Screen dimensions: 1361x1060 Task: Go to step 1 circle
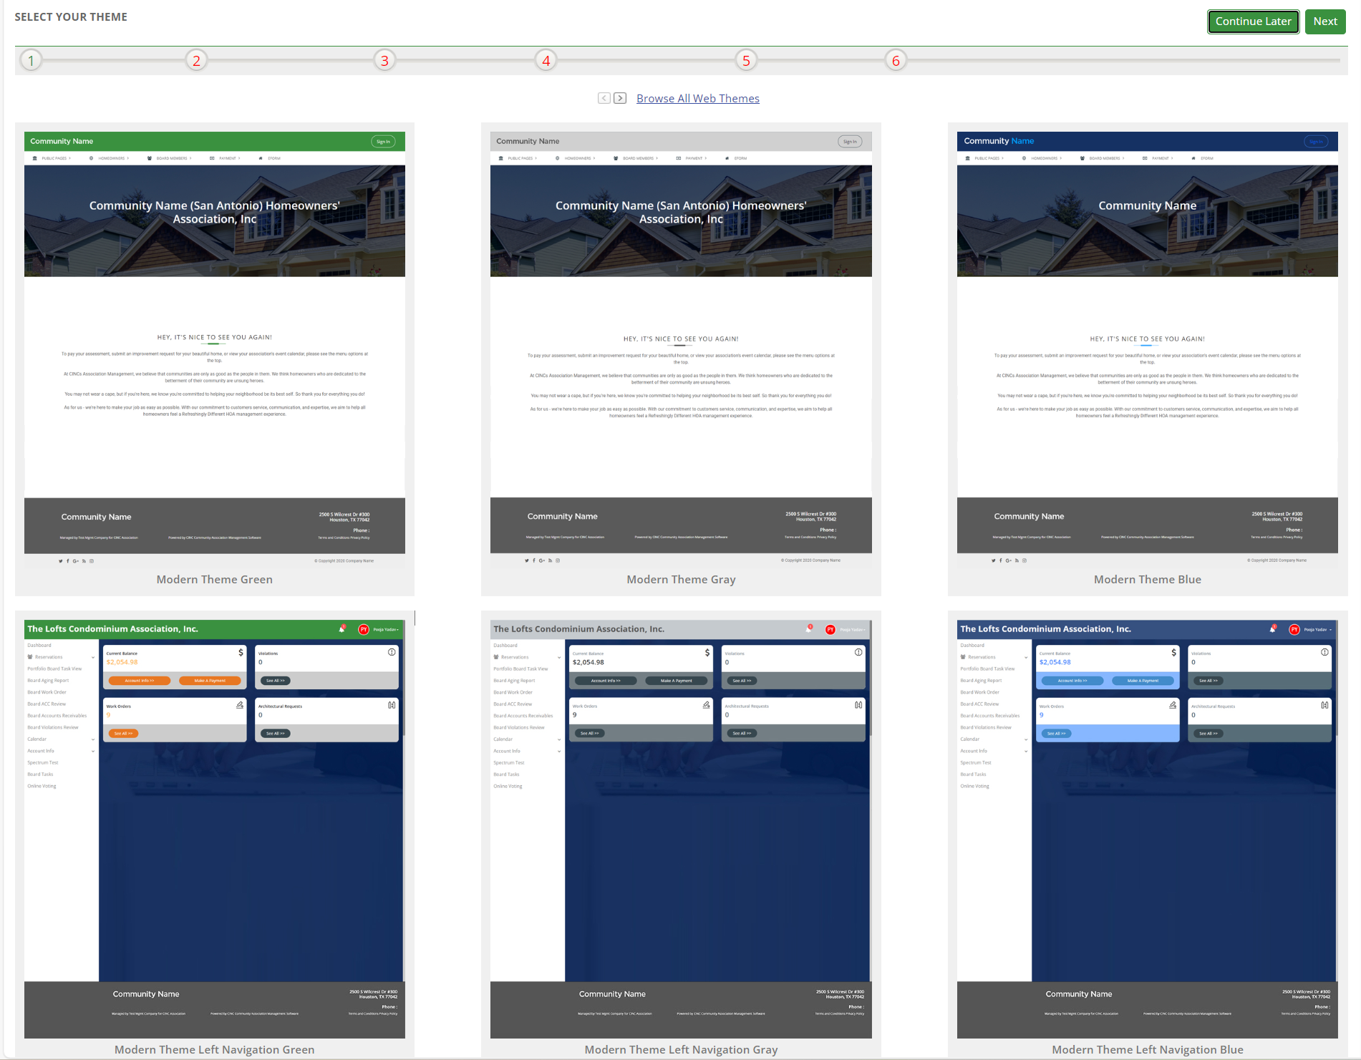point(31,60)
